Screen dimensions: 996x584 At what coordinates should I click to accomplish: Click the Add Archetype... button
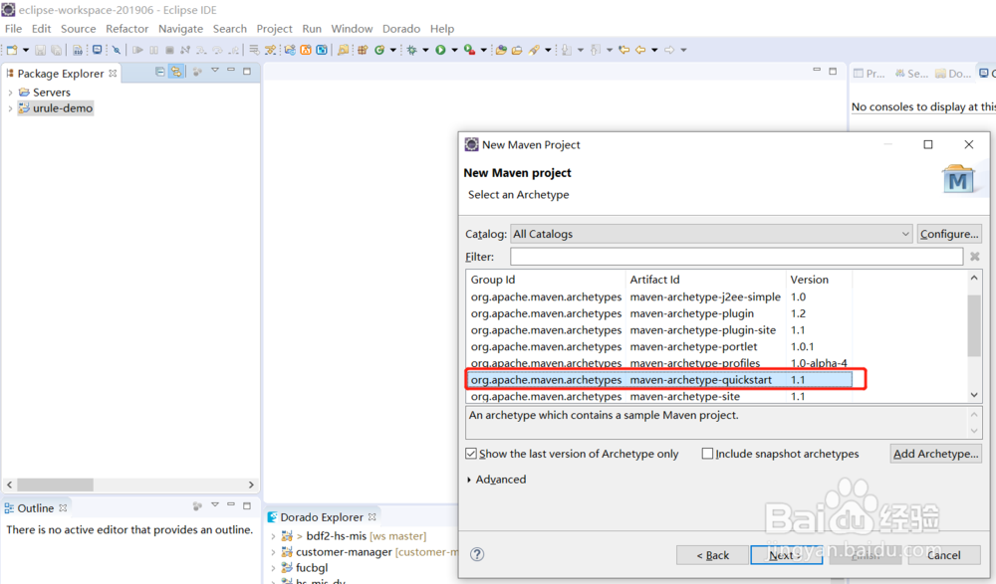pyautogui.click(x=935, y=454)
